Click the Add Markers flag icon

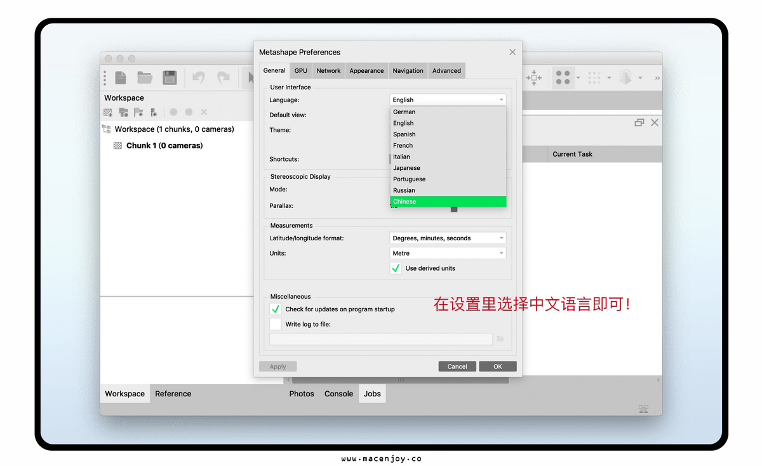pos(138,112)
